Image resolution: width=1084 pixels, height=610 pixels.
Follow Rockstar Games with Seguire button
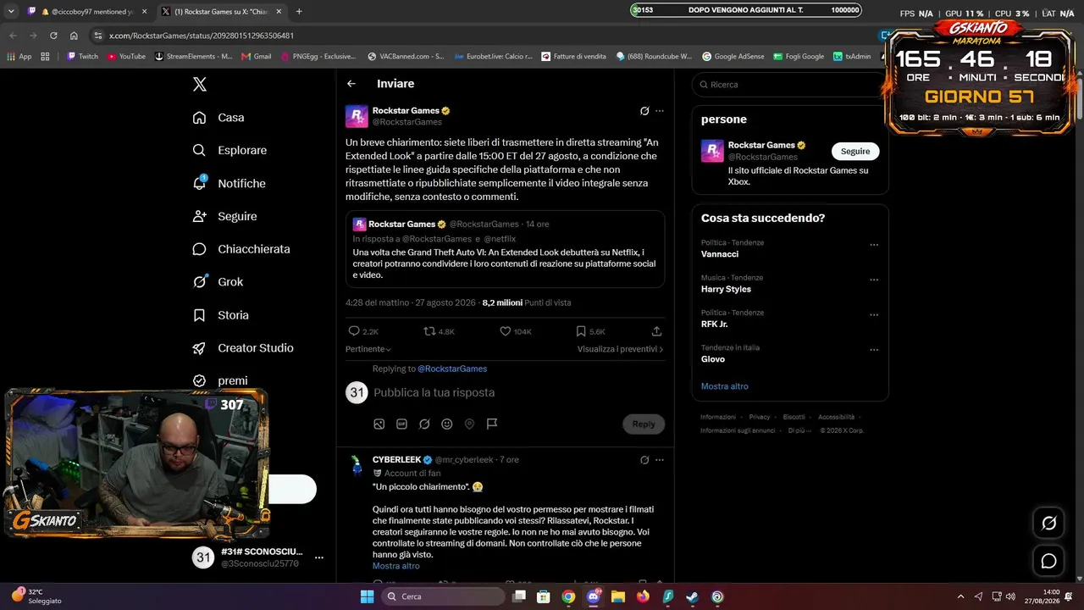click(855, 152)
